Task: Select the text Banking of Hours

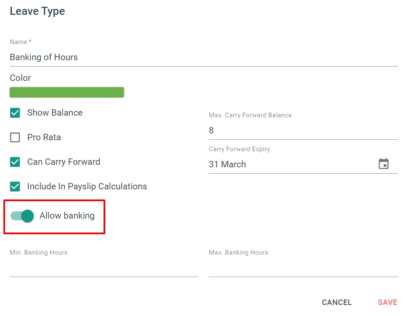Action: pyautogui.click(x=44, y=57)
